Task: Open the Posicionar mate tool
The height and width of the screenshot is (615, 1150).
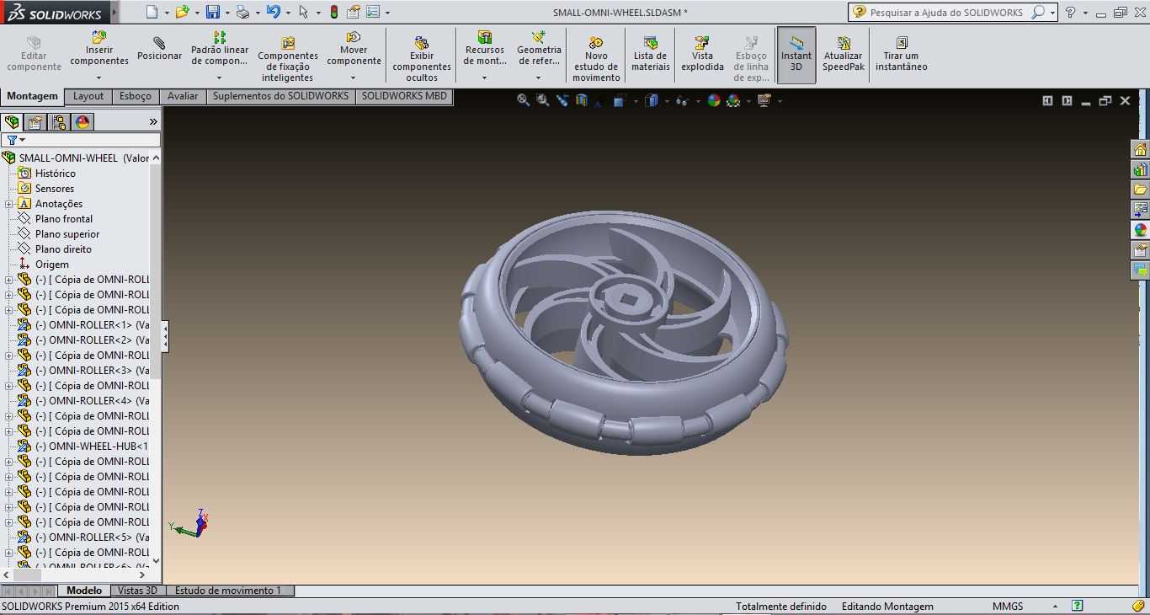Action: point(160,49)
